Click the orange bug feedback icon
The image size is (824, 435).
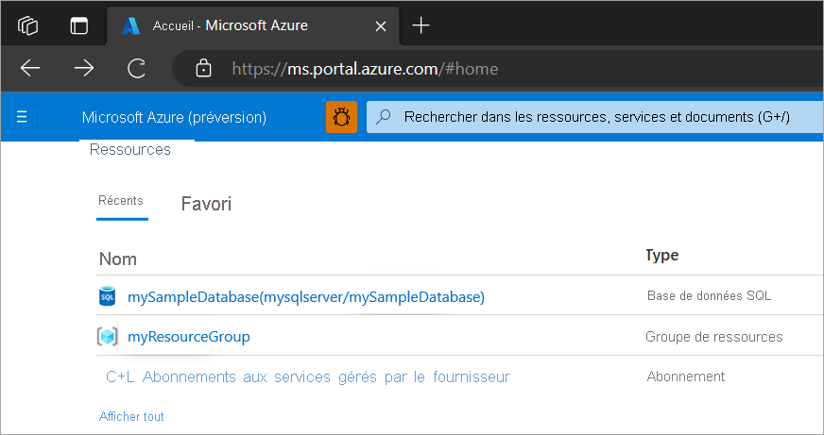tap(341, 117)
